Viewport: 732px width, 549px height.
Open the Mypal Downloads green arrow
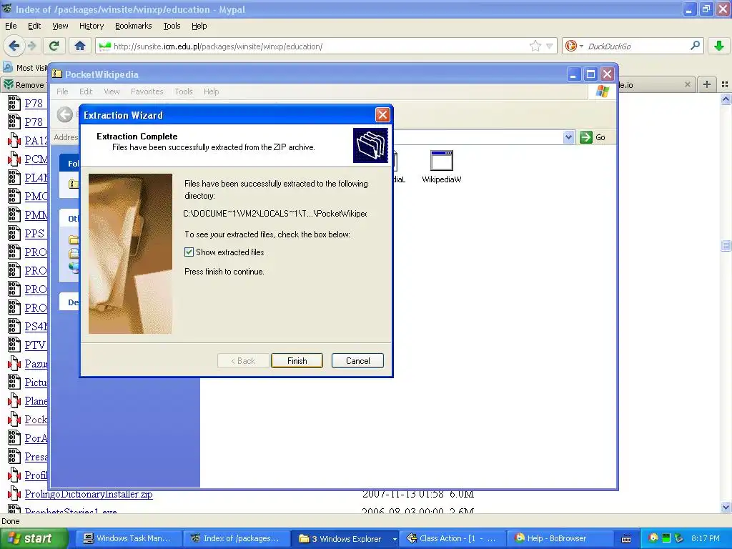(719, 46)
